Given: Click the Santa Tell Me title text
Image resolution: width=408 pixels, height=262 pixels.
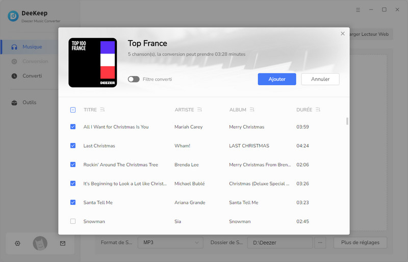Looking at the screenshot, I should [x=98, y=202].
